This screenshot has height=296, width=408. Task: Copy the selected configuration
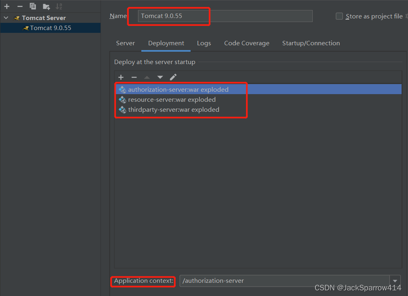pyautogui.click(x=33, y=6)
